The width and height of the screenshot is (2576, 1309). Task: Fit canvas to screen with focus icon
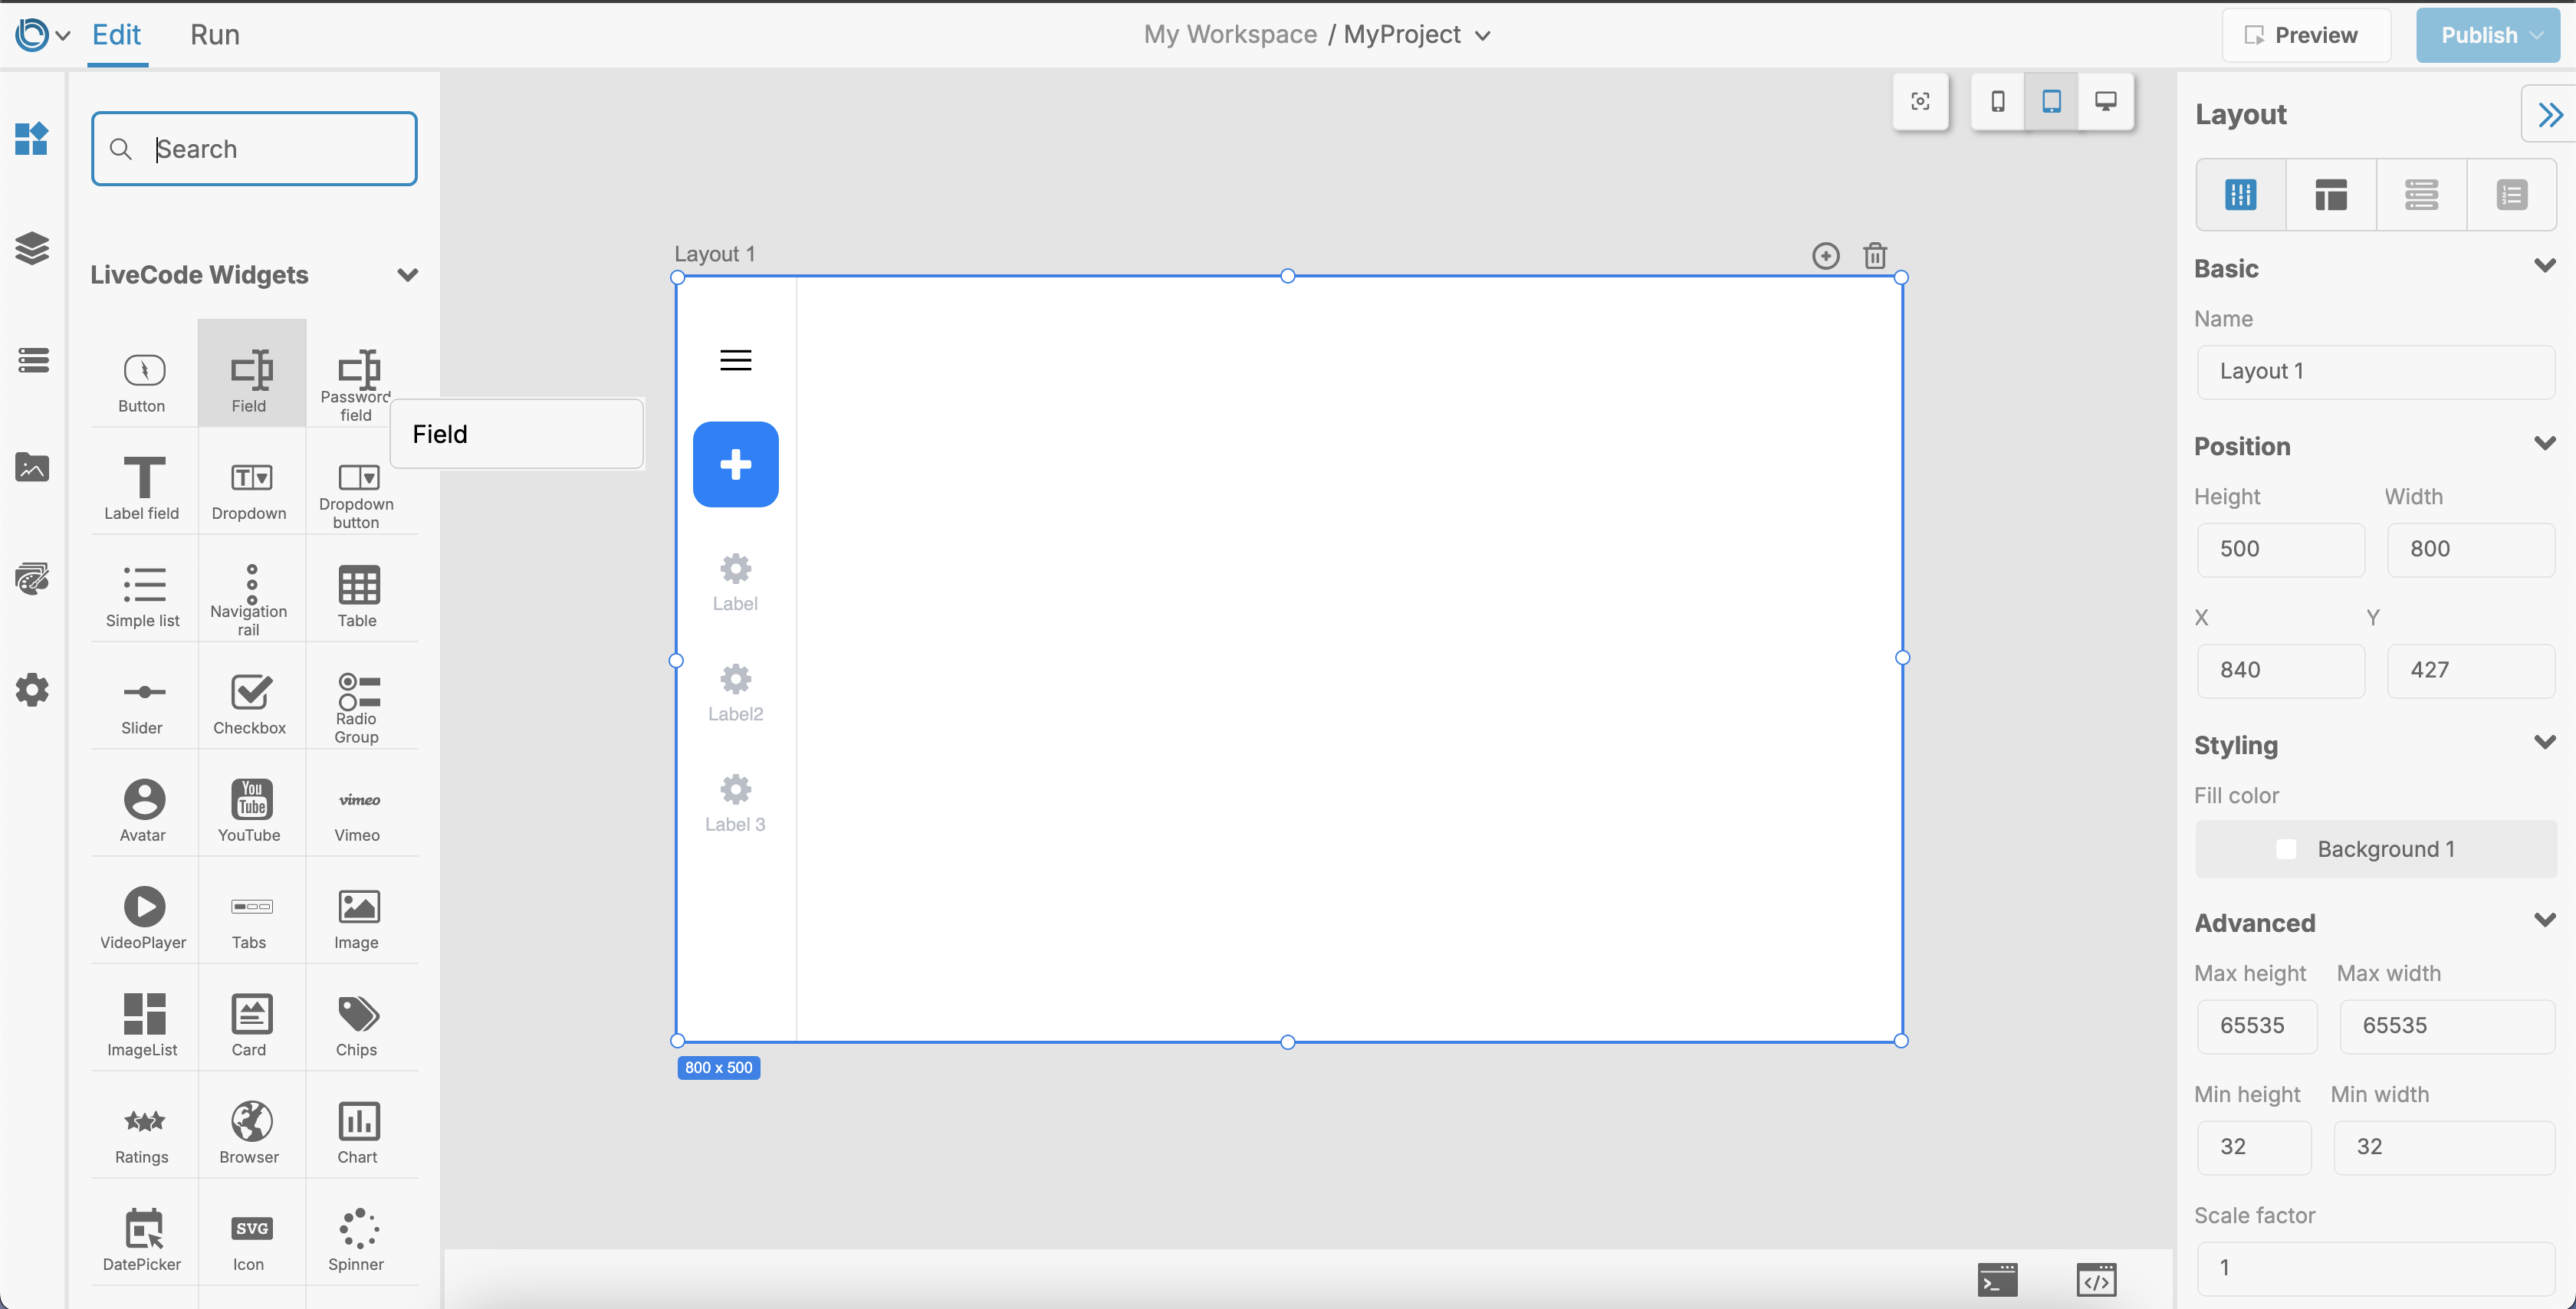(1920, 101)
